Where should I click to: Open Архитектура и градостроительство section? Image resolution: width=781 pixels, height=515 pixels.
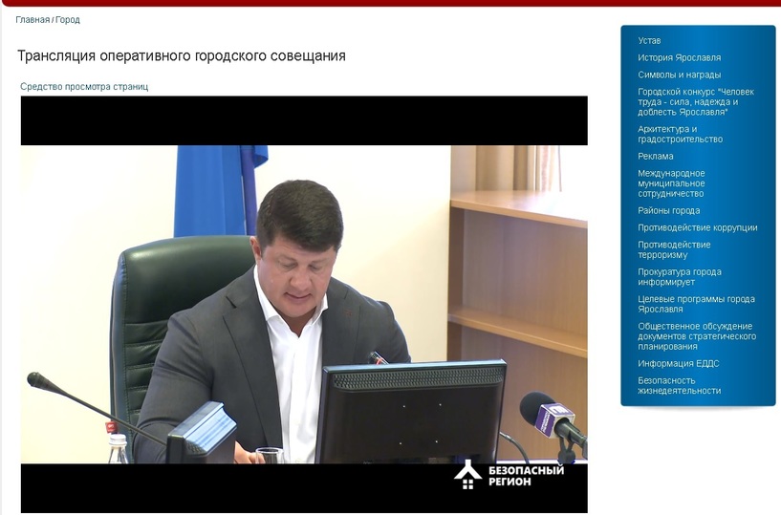pos(680,134)
